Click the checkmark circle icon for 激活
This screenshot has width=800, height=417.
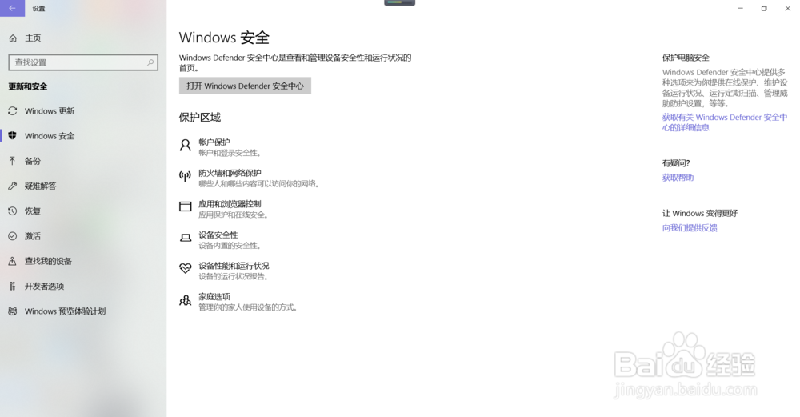coord(13,236)
